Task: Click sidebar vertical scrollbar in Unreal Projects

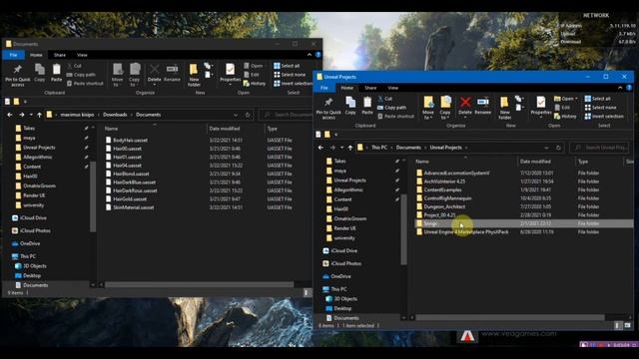Action: coord(403,229)
